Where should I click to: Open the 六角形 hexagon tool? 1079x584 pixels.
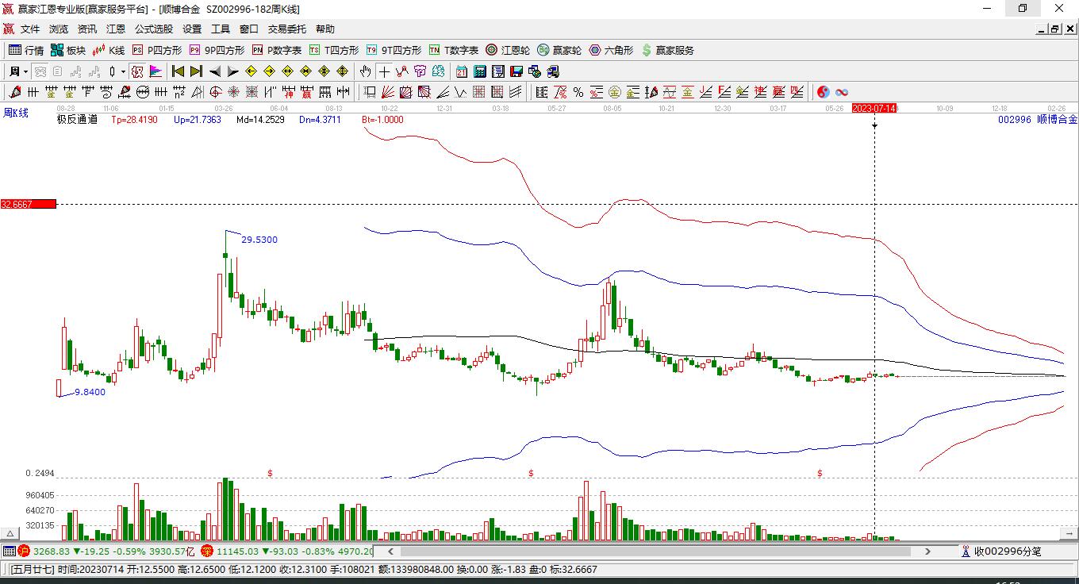(x=611, y=50)
